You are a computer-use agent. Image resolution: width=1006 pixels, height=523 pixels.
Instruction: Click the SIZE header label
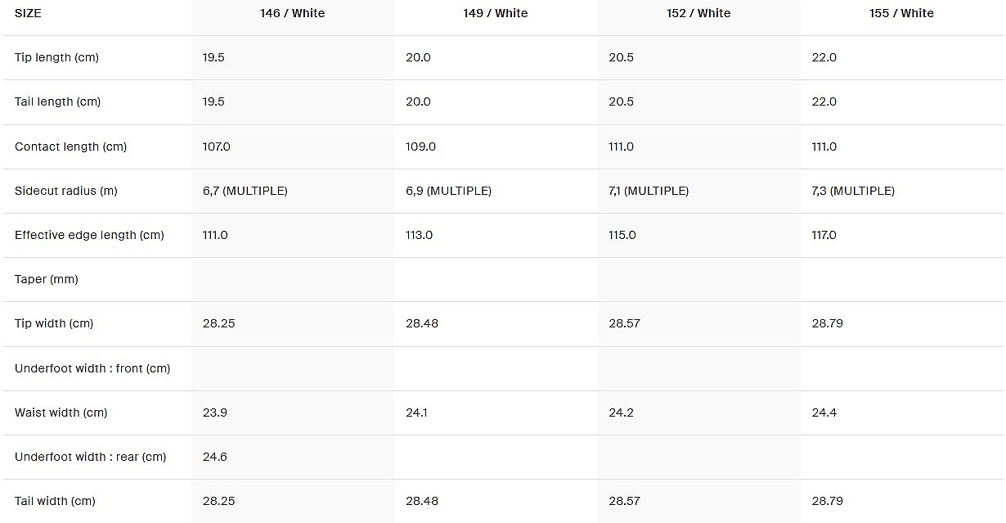pos(28,13)
